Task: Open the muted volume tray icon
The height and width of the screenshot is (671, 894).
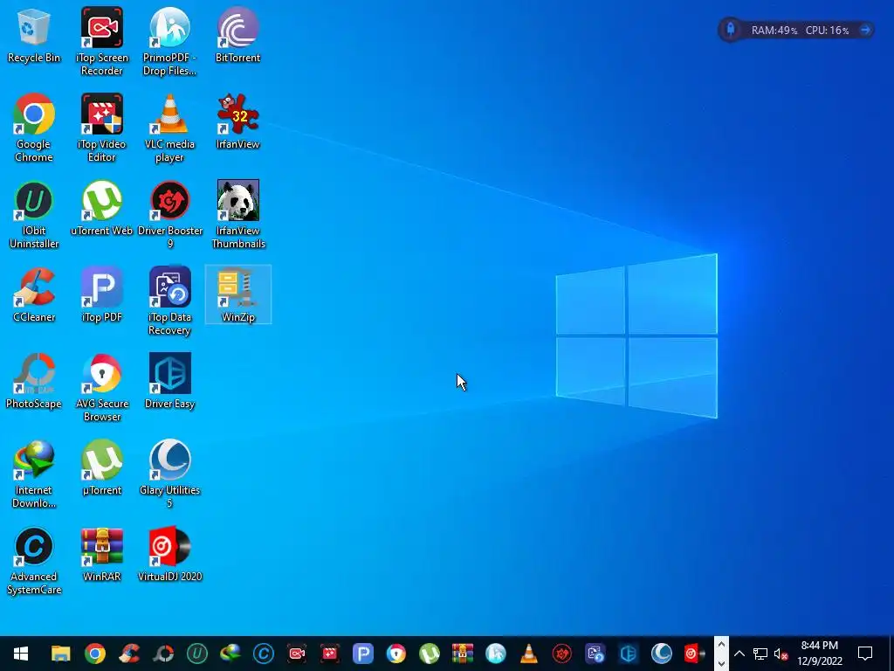Action: (x=781, y=654)
